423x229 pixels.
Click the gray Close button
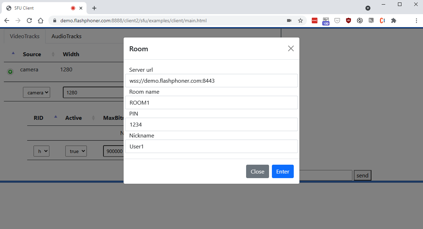(x=257, y=171)
